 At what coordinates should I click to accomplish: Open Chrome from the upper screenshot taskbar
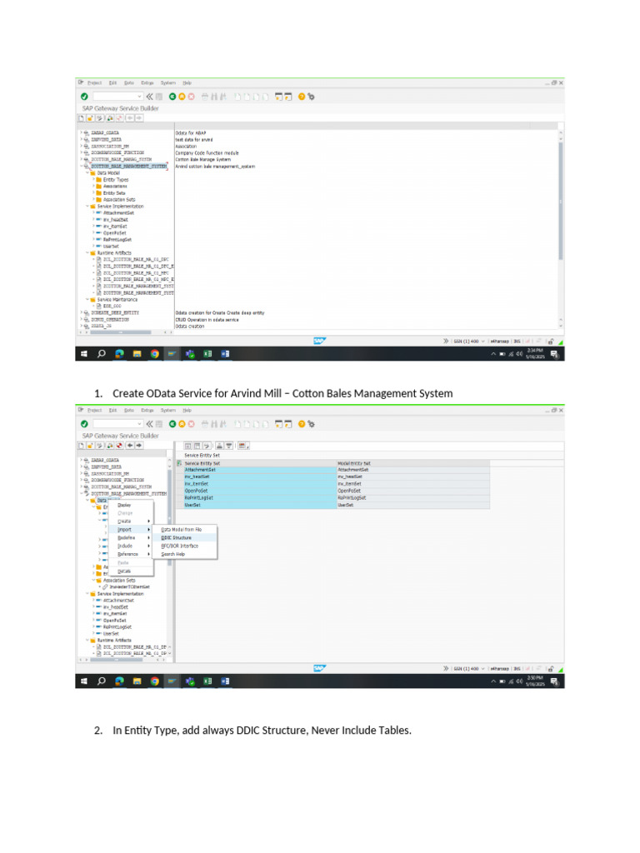tap(154, 354)
